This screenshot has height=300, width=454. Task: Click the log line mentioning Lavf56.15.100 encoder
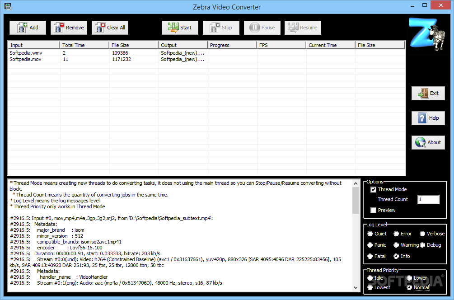click(x=56, y=248)
